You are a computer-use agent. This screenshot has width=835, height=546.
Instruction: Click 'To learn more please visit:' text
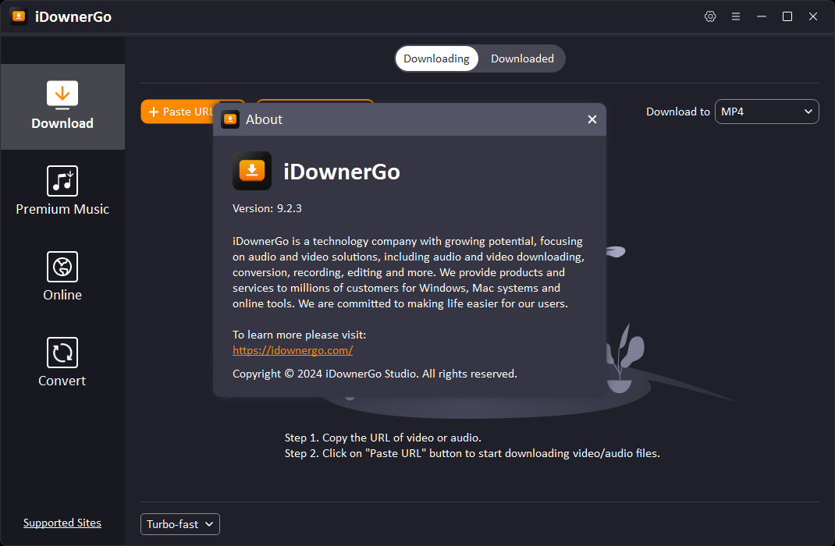coord(300,335)
